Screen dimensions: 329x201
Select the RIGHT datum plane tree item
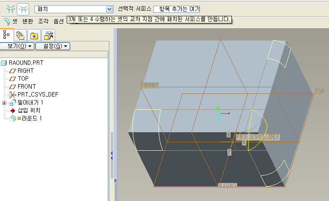point(25,71)
